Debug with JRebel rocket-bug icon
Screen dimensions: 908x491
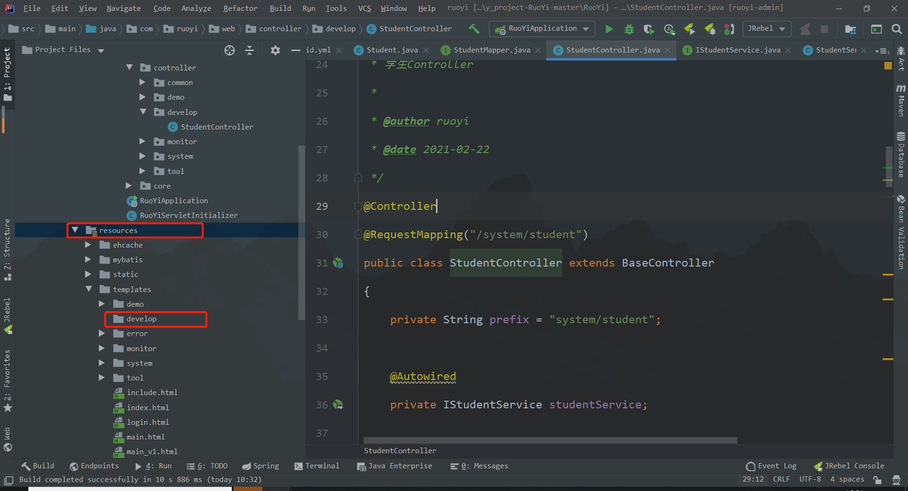pyautogui.click(x=710, y=29)
